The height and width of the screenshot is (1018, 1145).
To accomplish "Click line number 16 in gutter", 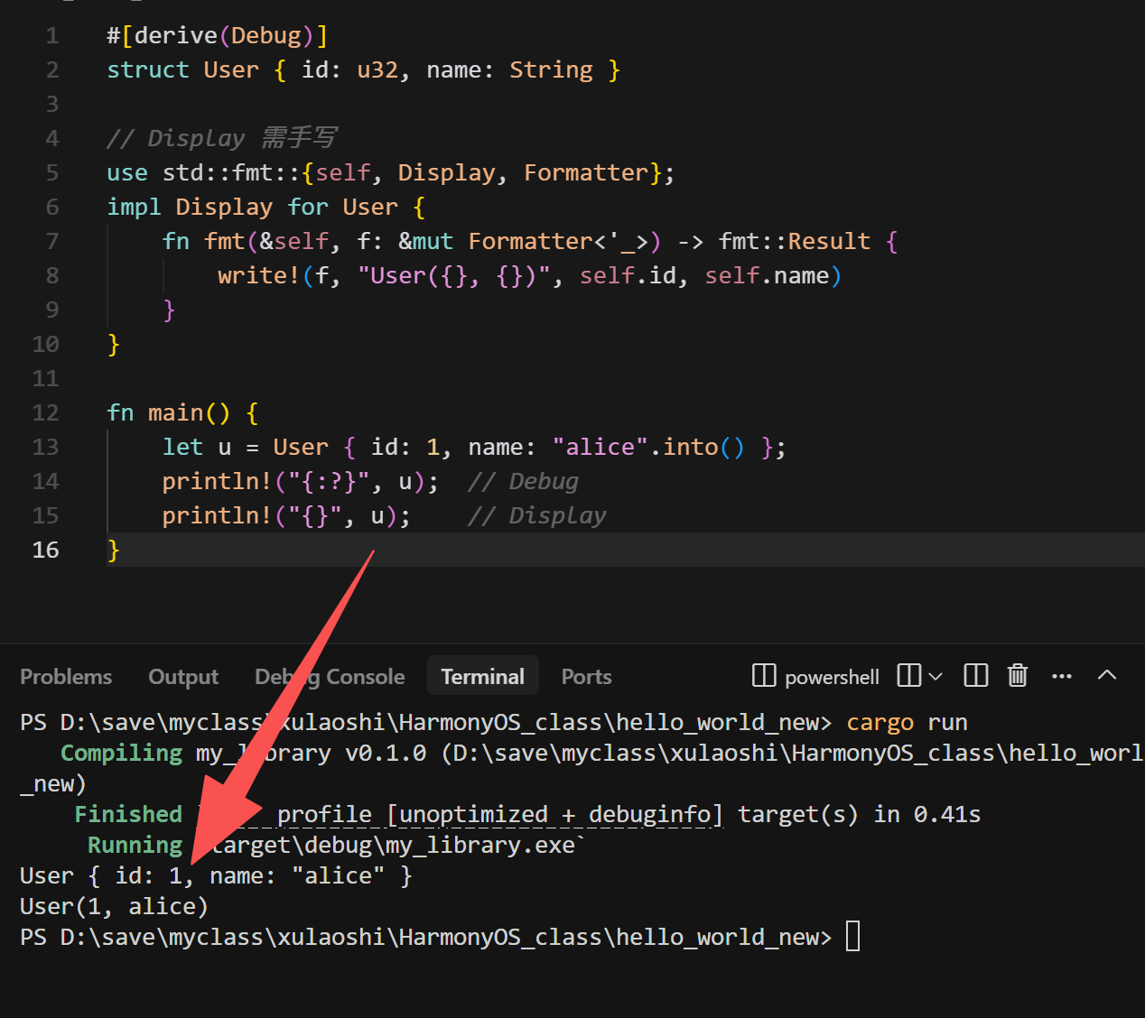I will point(46,550).
